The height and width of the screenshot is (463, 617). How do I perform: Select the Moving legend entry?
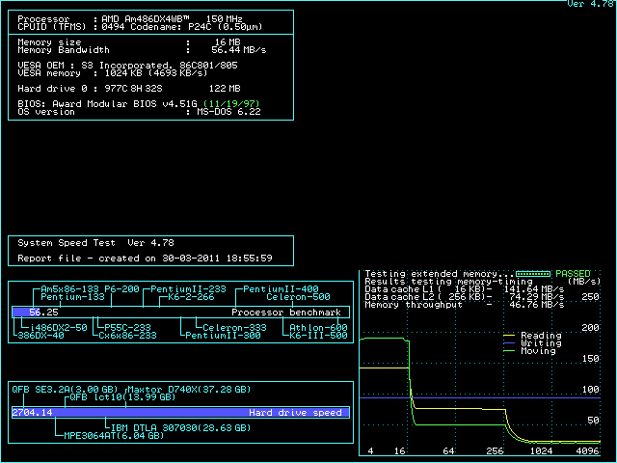click(x=538, y=351)
